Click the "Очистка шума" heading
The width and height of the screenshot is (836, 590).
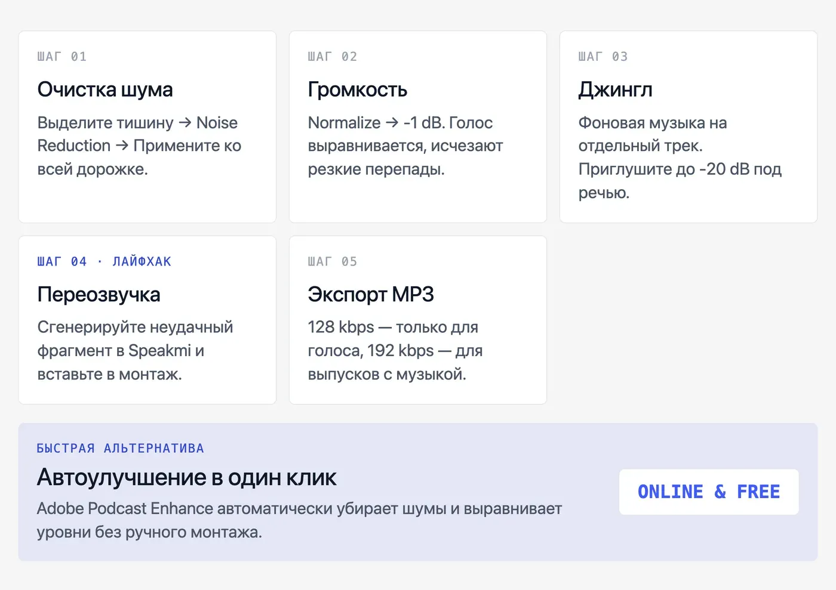point(105,89)
